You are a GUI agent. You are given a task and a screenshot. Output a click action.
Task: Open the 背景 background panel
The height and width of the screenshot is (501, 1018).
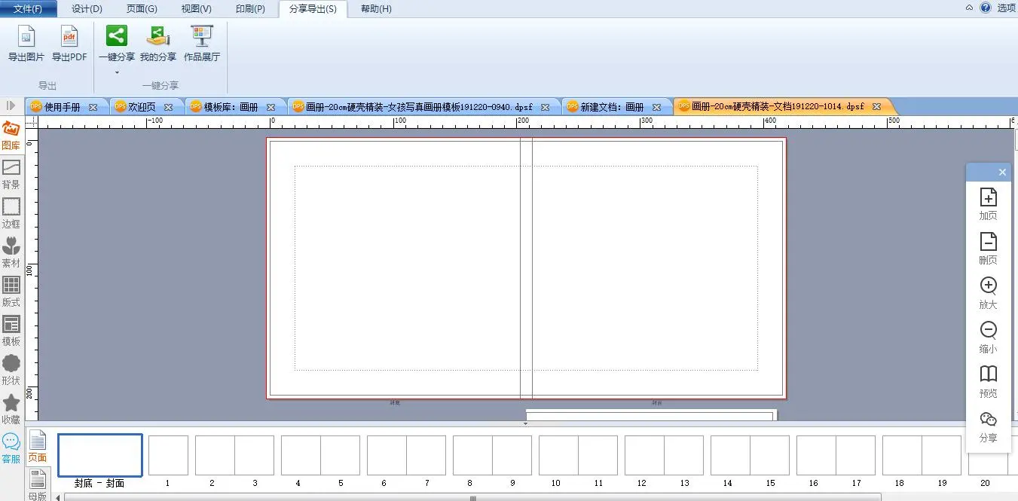[11, 175]
